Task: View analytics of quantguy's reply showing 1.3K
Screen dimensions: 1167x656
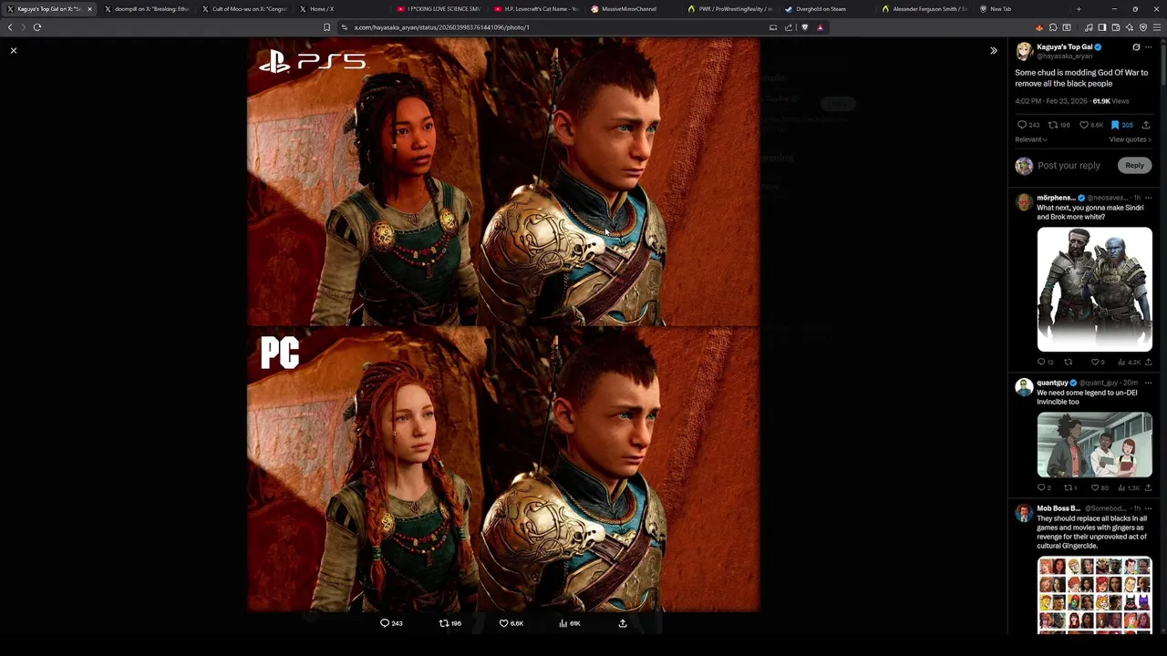Action: click(1121, 487)
